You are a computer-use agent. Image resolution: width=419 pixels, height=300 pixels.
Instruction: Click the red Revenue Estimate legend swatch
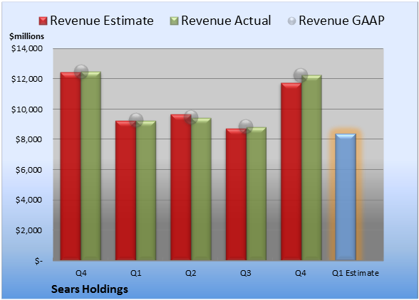click(43, 21)
